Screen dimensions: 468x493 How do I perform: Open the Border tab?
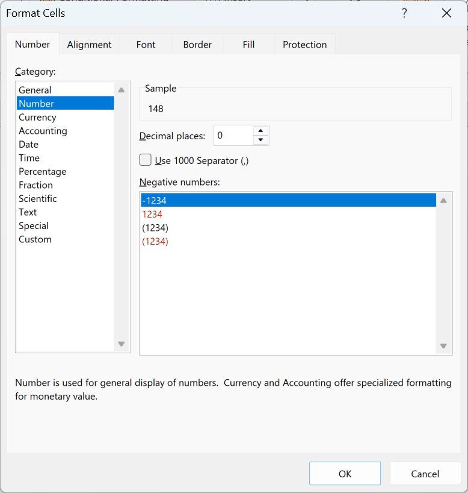pyautogui.click(x=197, y=45)
